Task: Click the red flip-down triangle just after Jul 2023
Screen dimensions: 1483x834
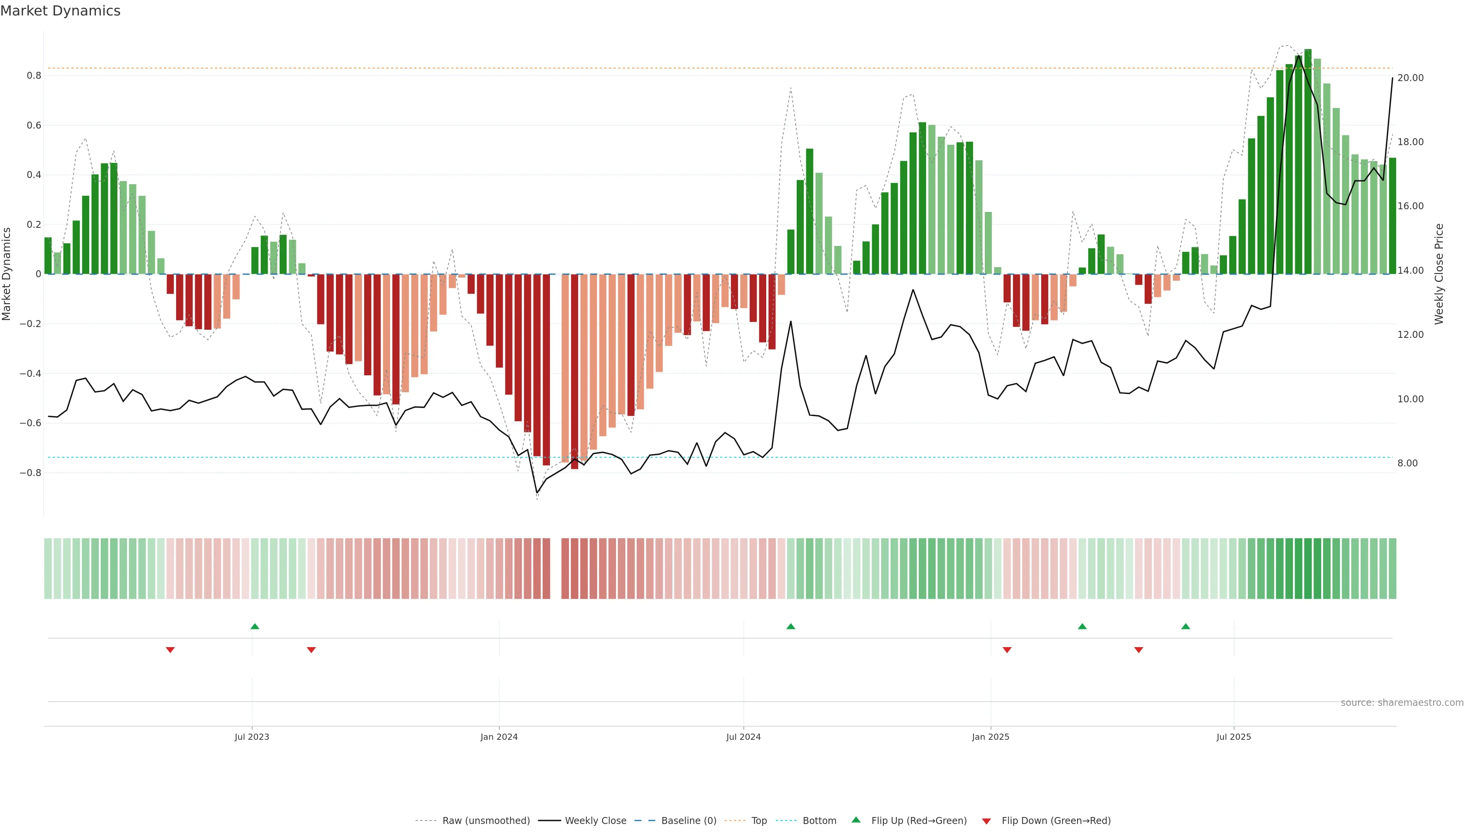Action: coord(311,650)
